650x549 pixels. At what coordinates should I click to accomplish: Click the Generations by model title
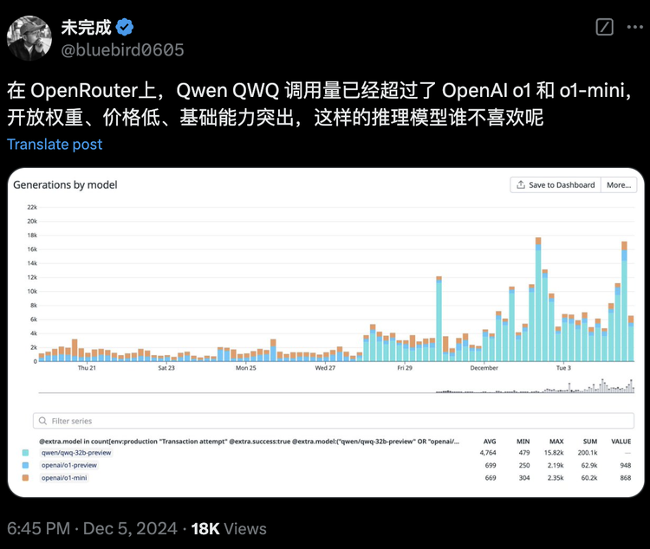coord(65,184)
